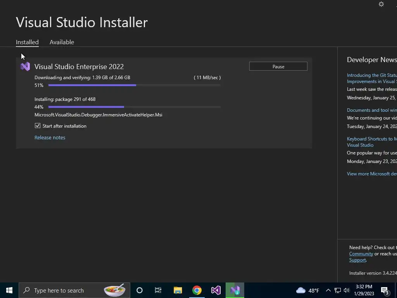Launch File Explorer from the taskbar
Screen dimensions: 397x298
(x=178, y=290)
